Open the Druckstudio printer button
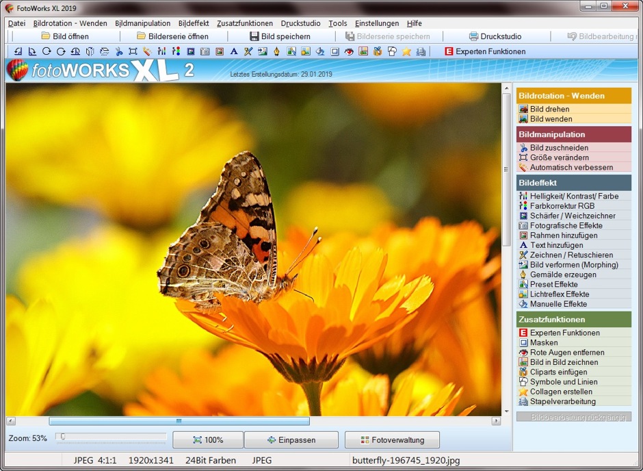Image resolution: width=643 pixels, height=471 pixels. pyautogui.click(x=495, y=36)
